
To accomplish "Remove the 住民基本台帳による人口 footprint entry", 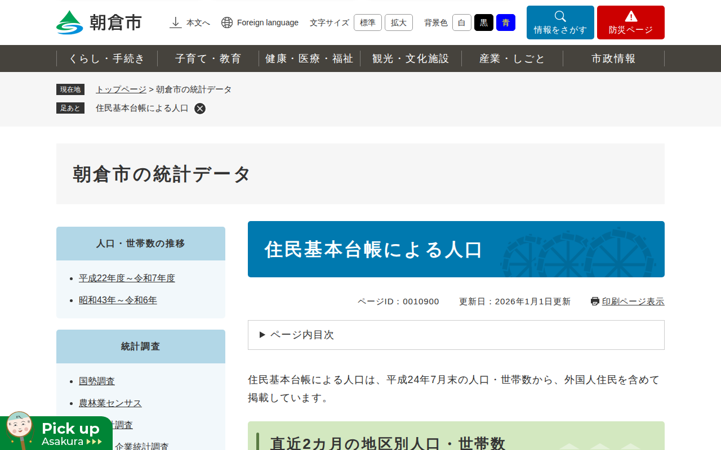I will [x=200, y=109].
